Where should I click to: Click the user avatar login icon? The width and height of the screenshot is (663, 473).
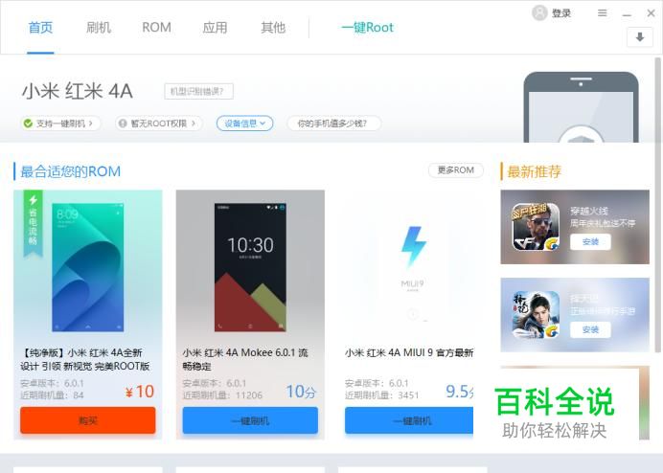[539, 12]
